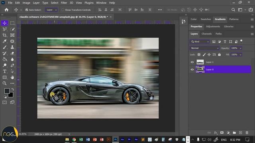Open the Select menu

coord(55,3)
